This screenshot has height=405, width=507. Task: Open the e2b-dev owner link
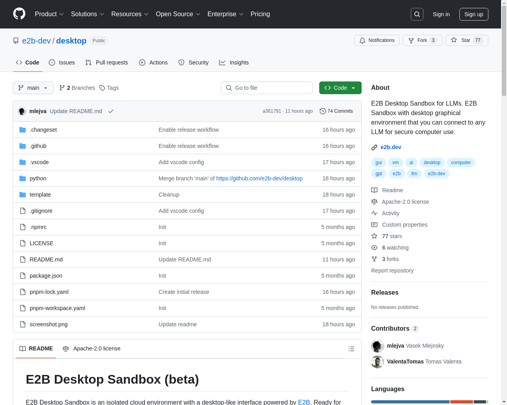pyautogui.click(x=36, y=41)
